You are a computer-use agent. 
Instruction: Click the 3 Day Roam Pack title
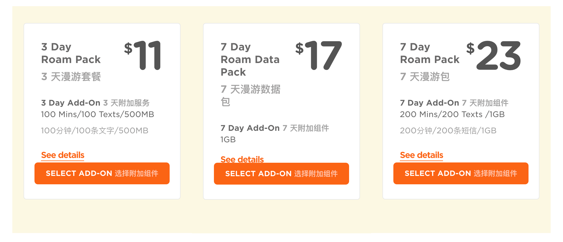click(71, 53)
